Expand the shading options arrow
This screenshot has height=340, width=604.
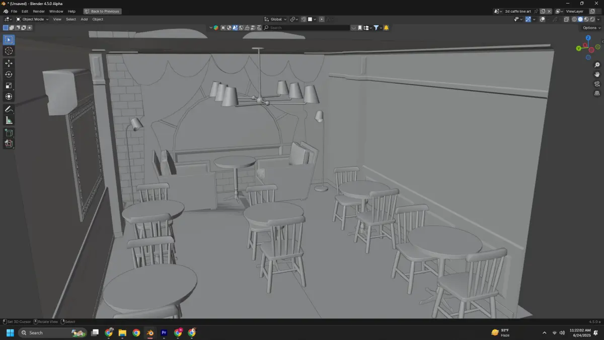point(598,19)
